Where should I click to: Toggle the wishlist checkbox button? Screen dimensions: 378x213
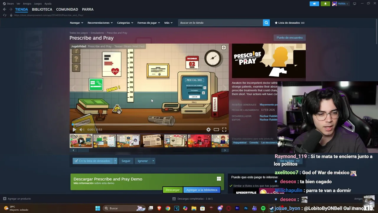93,161
